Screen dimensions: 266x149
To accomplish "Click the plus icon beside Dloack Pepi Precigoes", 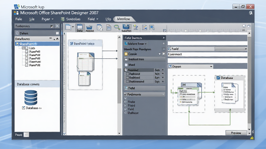I will coord(164,49).
